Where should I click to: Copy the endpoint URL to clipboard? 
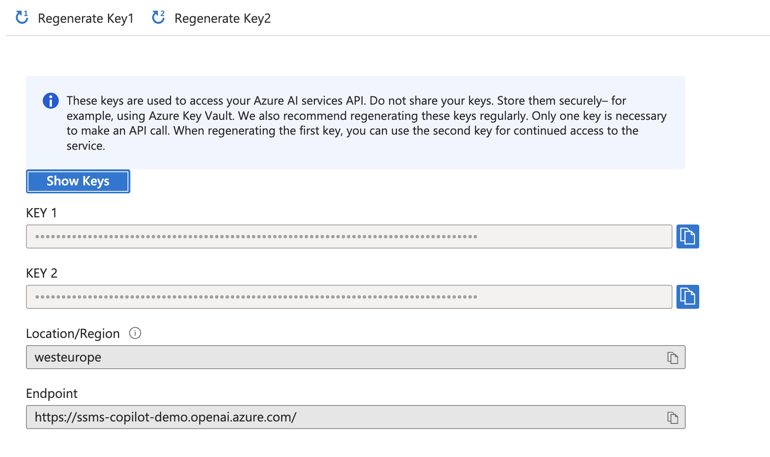click(672, 417)
